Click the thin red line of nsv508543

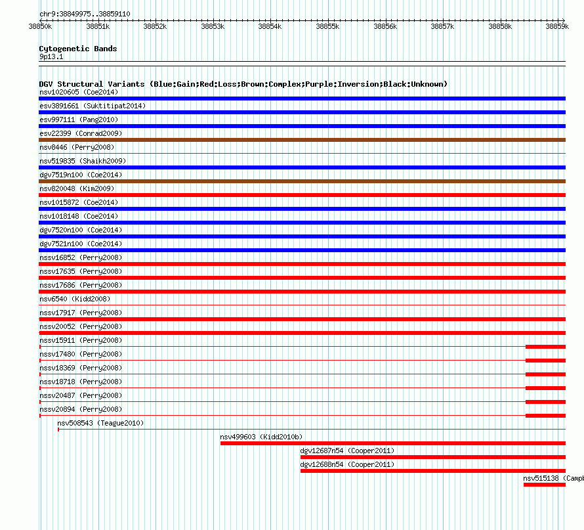312,430
